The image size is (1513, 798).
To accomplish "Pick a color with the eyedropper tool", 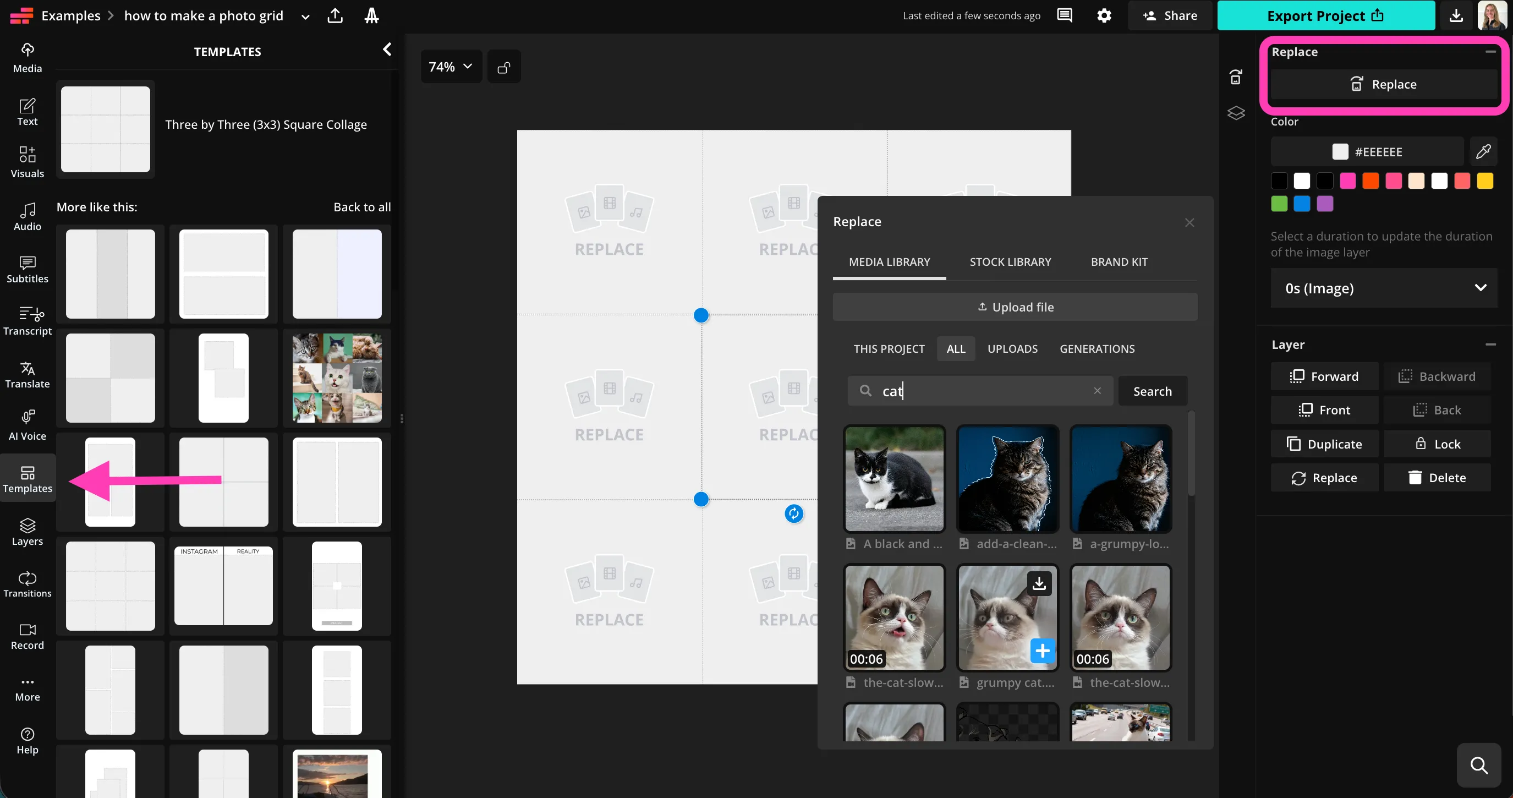I will click(1484, 151).
